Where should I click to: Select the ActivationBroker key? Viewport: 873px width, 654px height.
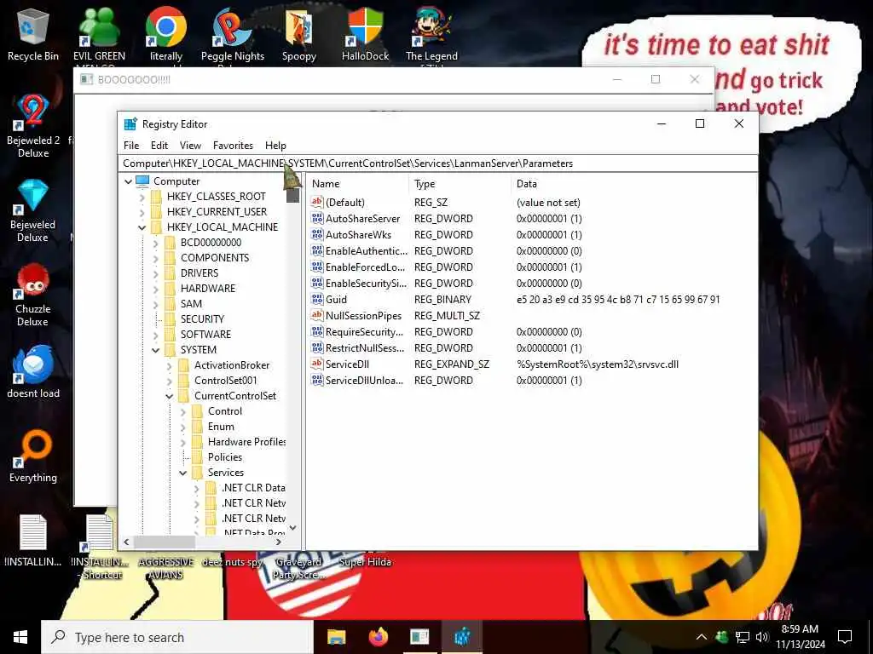232,365
